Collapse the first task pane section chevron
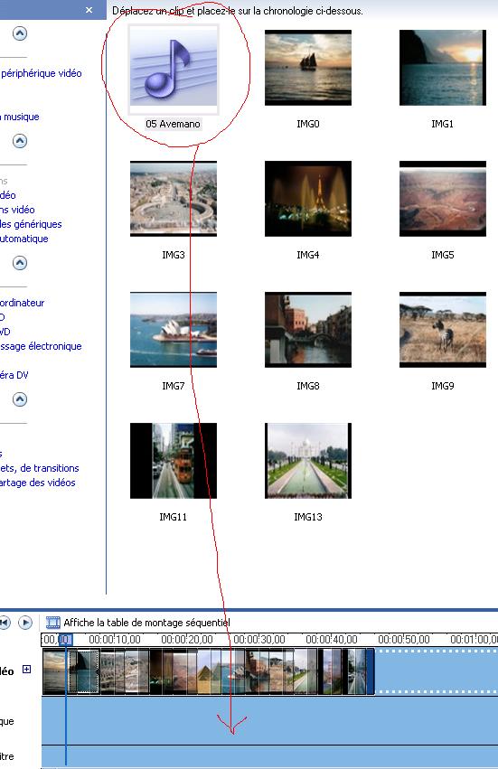498x769 pixels. click(20, 33)
